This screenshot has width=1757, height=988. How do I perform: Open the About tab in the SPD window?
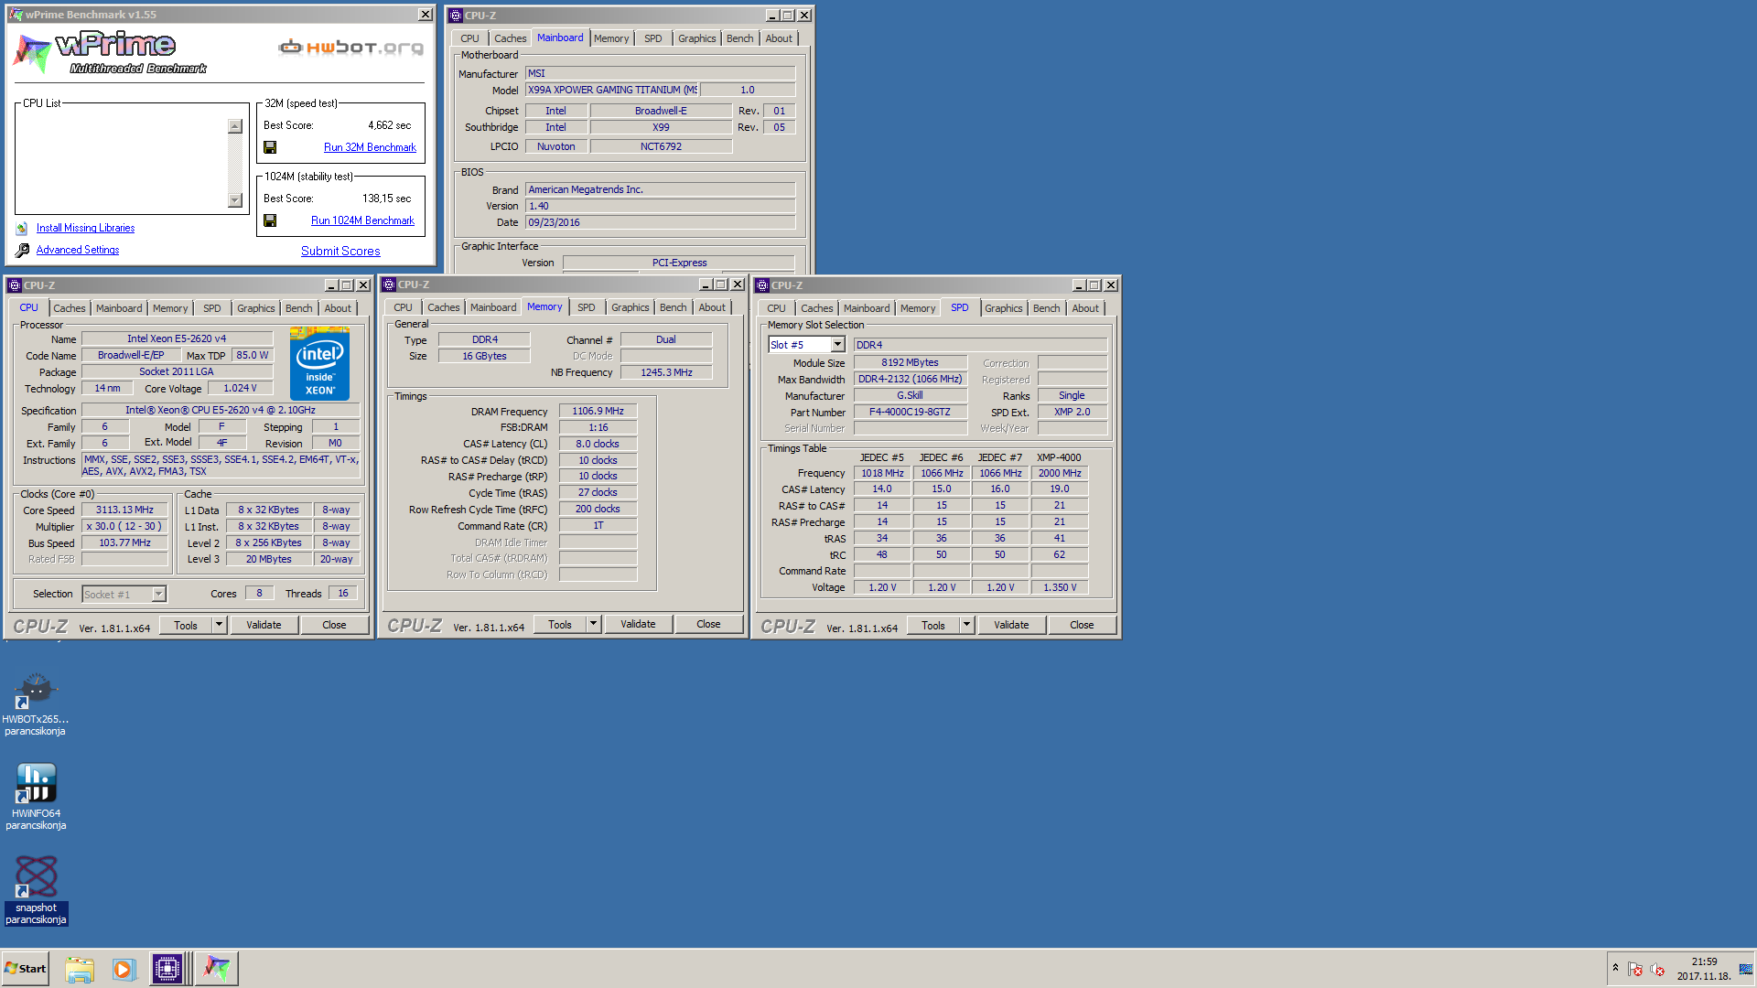[1085, 308]
